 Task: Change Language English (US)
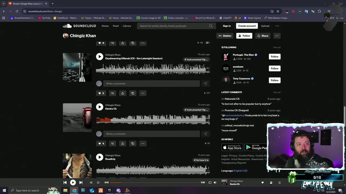(240, 171)
